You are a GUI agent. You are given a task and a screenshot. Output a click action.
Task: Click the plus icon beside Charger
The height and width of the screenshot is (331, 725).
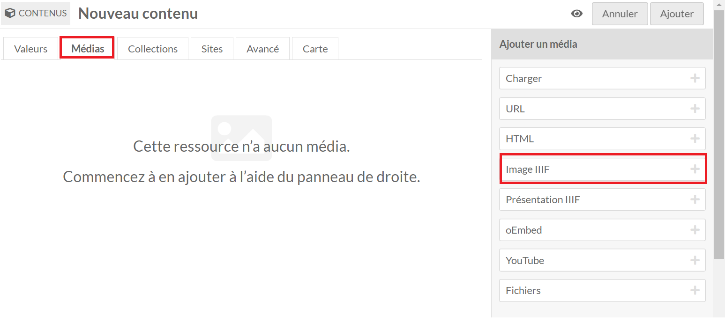click(695, 78)
